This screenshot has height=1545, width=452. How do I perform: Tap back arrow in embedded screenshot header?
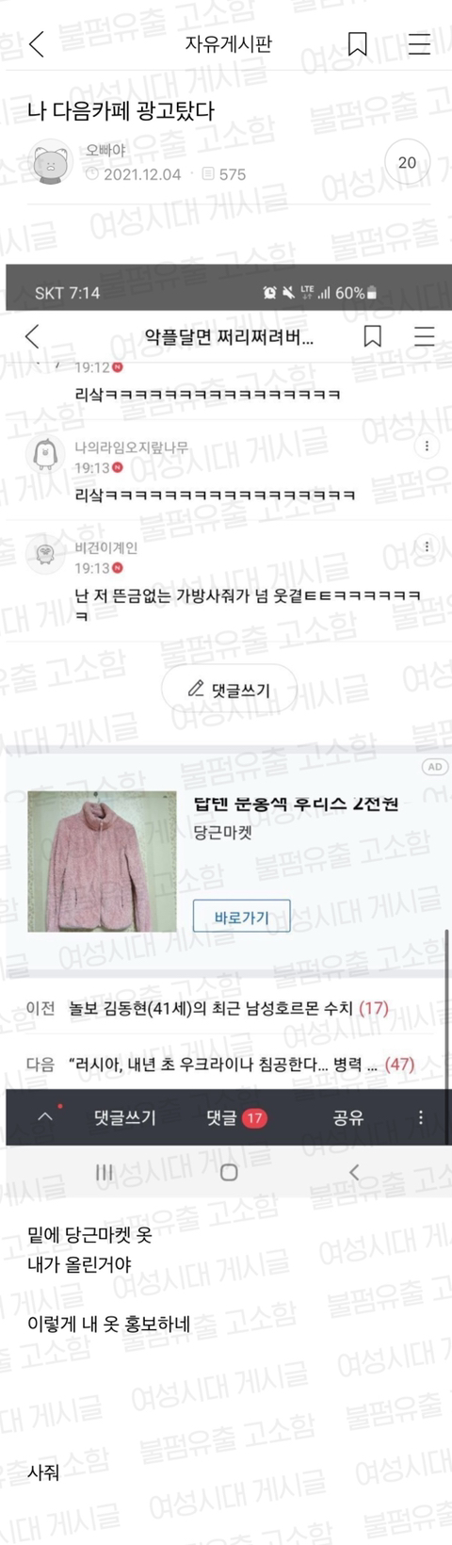pos(32,336)
